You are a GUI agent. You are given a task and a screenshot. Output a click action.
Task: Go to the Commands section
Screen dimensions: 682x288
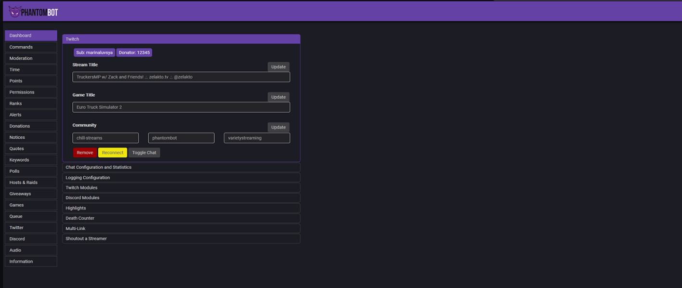coord(31,47)
